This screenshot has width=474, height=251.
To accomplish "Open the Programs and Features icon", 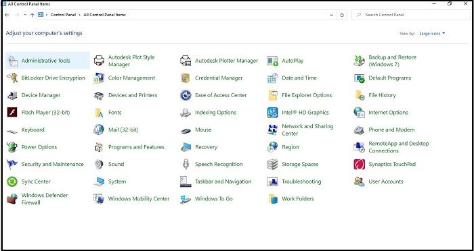I will tap(99, 147).
